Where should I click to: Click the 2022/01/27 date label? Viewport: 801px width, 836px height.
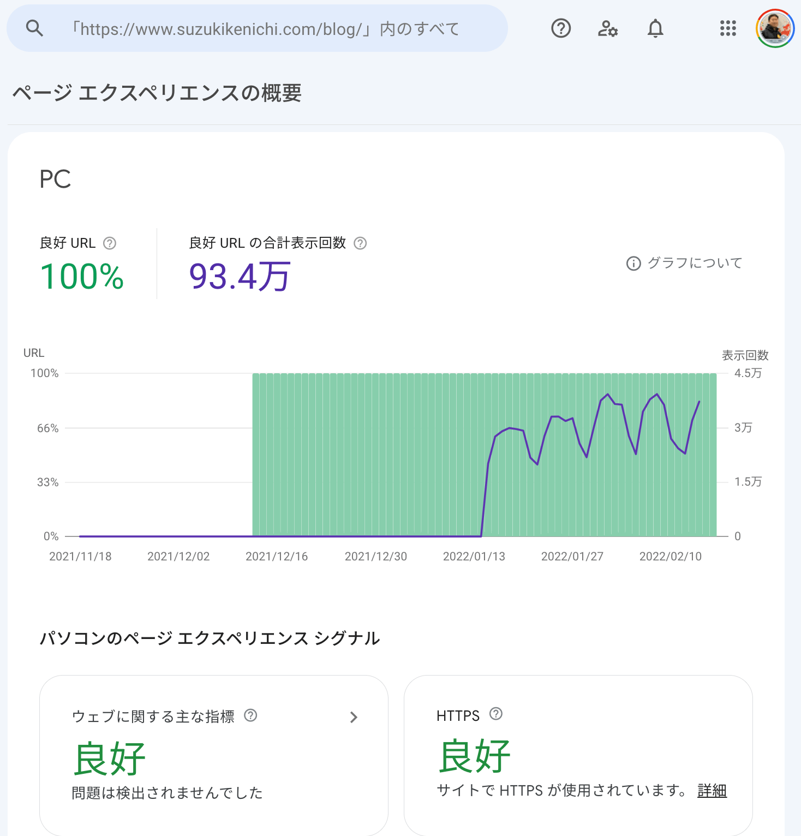572,557
